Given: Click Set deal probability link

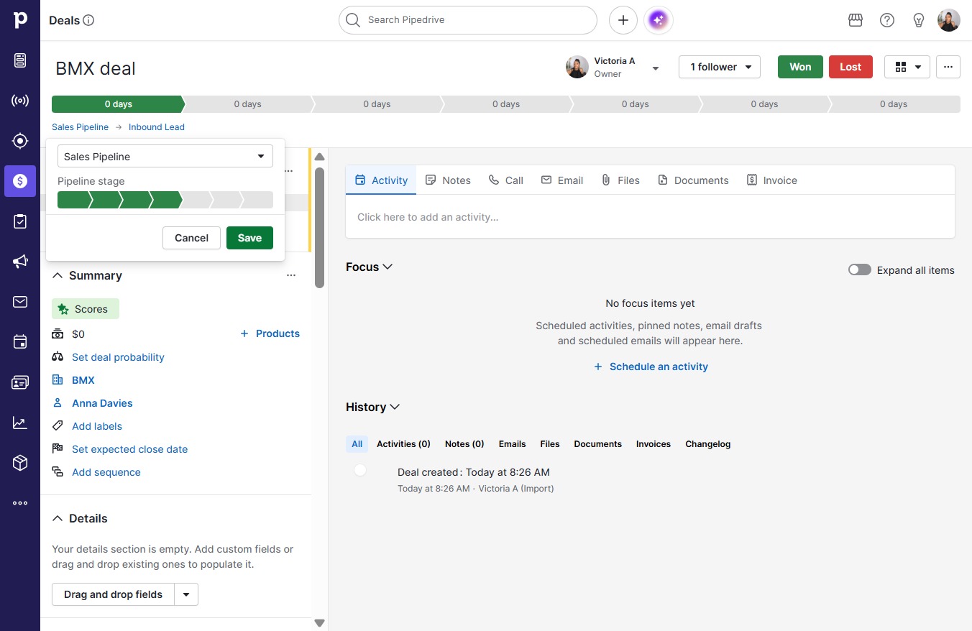Looking at the screenshot, I should [x=118, y=357].
